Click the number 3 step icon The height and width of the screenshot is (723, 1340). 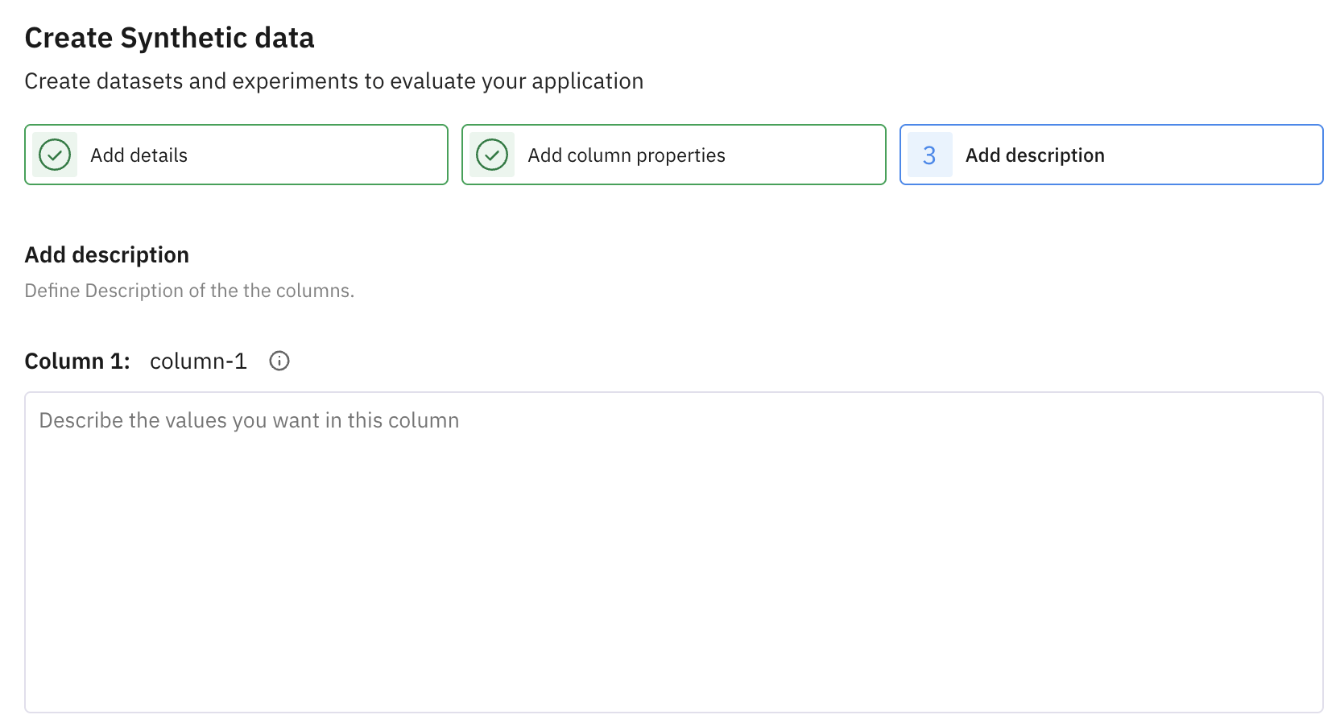(x=929, y=155)
